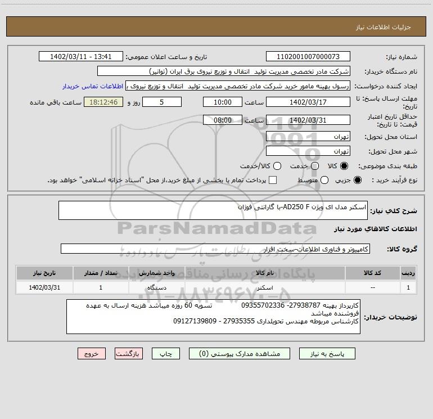The height and width of the screenshot is (419, 433).
Task: Click the delivery province field تهران
Action: pyautogui.click(x=308, y=136)
